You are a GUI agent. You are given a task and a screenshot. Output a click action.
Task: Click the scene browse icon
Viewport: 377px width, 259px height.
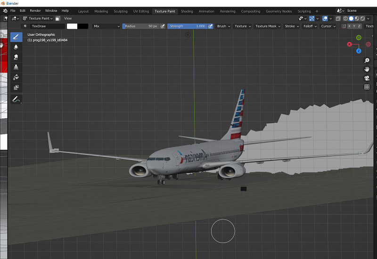point(340,10)
